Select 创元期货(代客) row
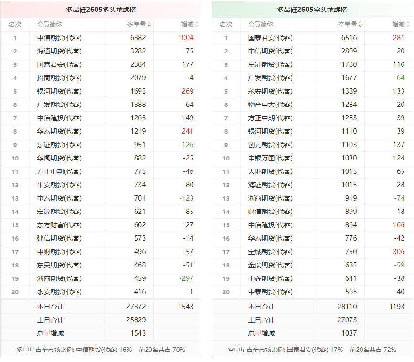Image resolution: width=414 pixels, height=362 pixels. pyautogui.click(x=312, y=145)
